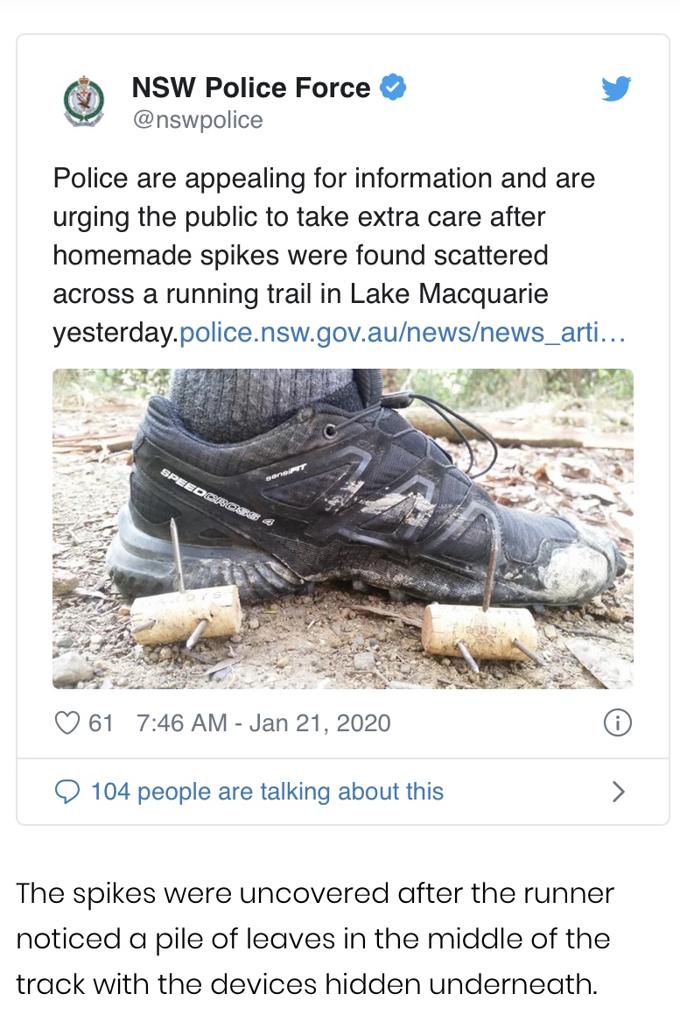The image size is (680, 1029).
Task: Click the blue verified badge
Action: tap(393, 88)
